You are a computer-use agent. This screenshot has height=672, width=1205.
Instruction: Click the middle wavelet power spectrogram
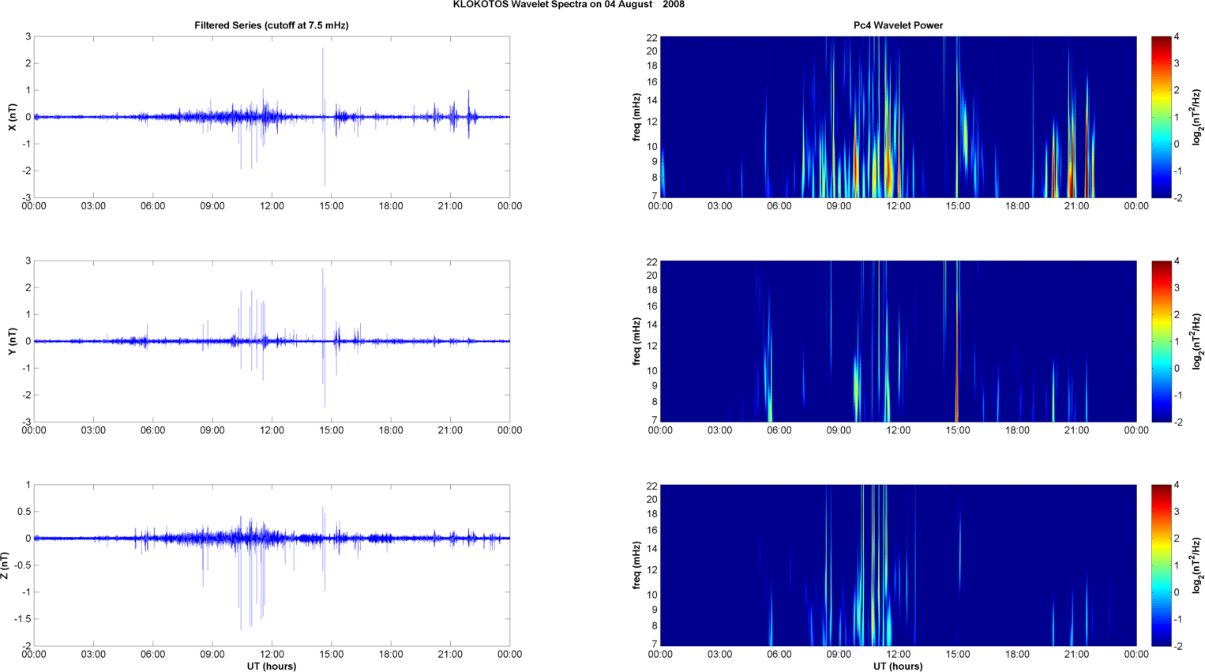tap(898, 341)
